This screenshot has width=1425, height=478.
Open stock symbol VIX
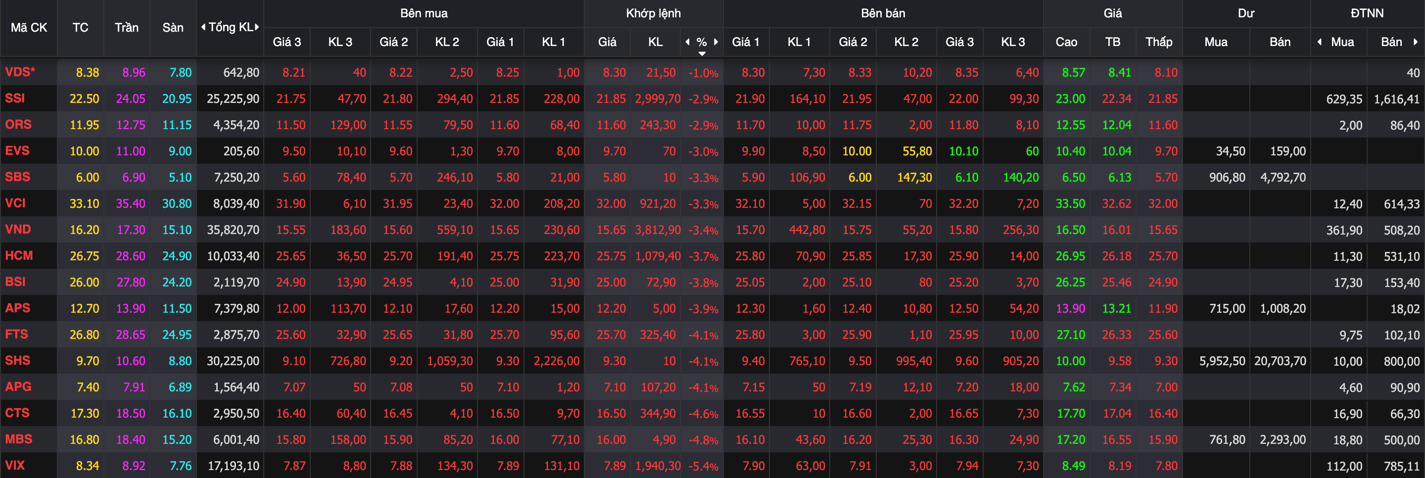pyautogui.click(x=15, y=465)
